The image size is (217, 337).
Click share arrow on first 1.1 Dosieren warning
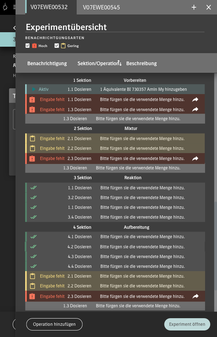coord(195,100)
